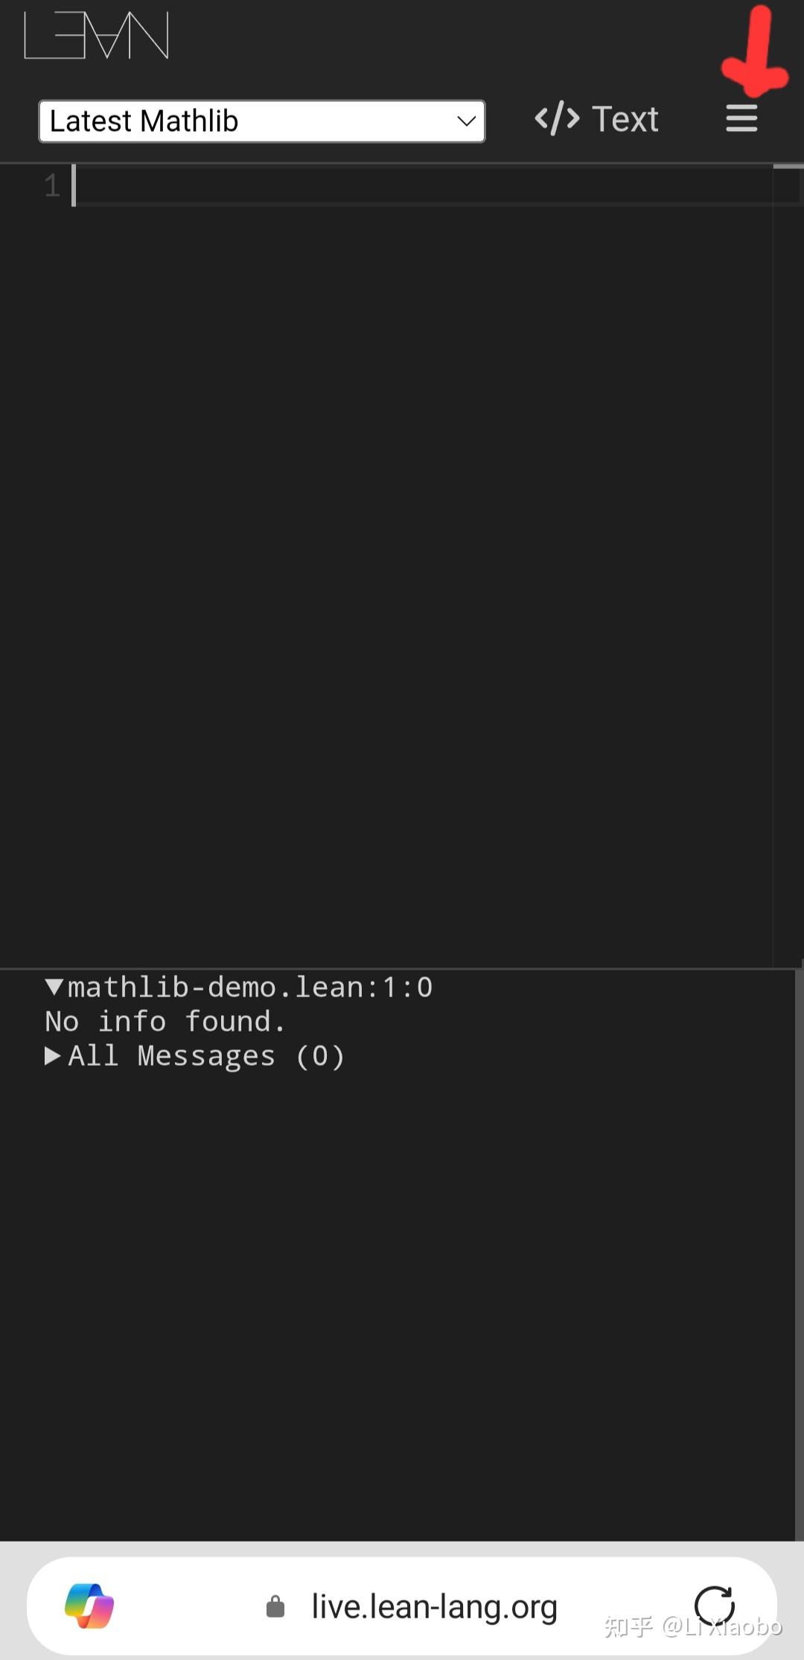Image resolution: width=804 pixels, height=1660 pixels.
Task: Tap the Copilot icon in address bar
Action: click(89, 1606)
